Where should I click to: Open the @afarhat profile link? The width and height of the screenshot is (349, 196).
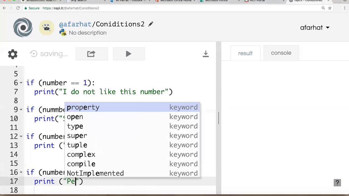(x=75, y=24)
